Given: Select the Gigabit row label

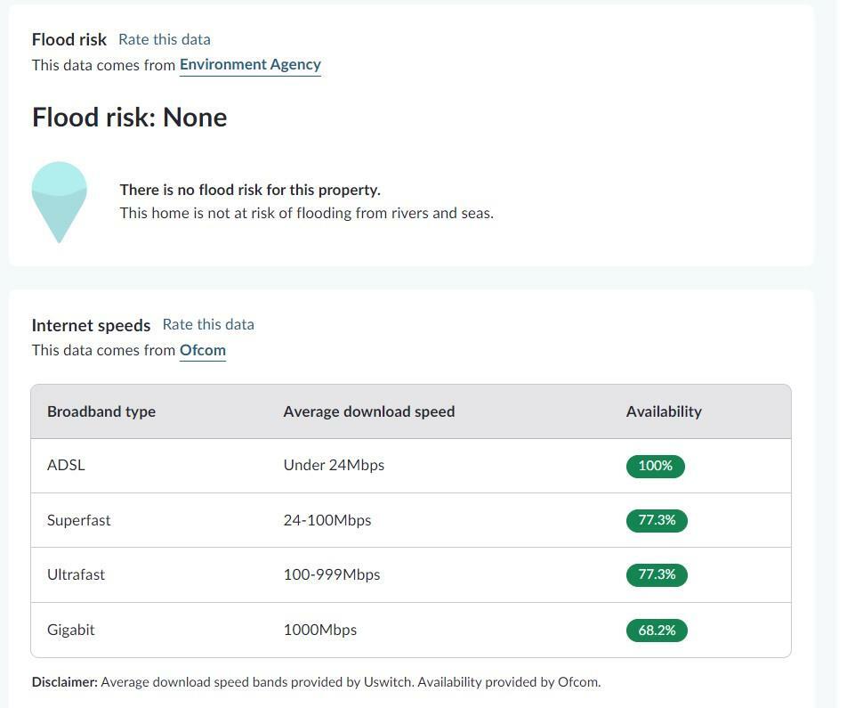Looking at the screenshot, I should (x=71, y=630).
